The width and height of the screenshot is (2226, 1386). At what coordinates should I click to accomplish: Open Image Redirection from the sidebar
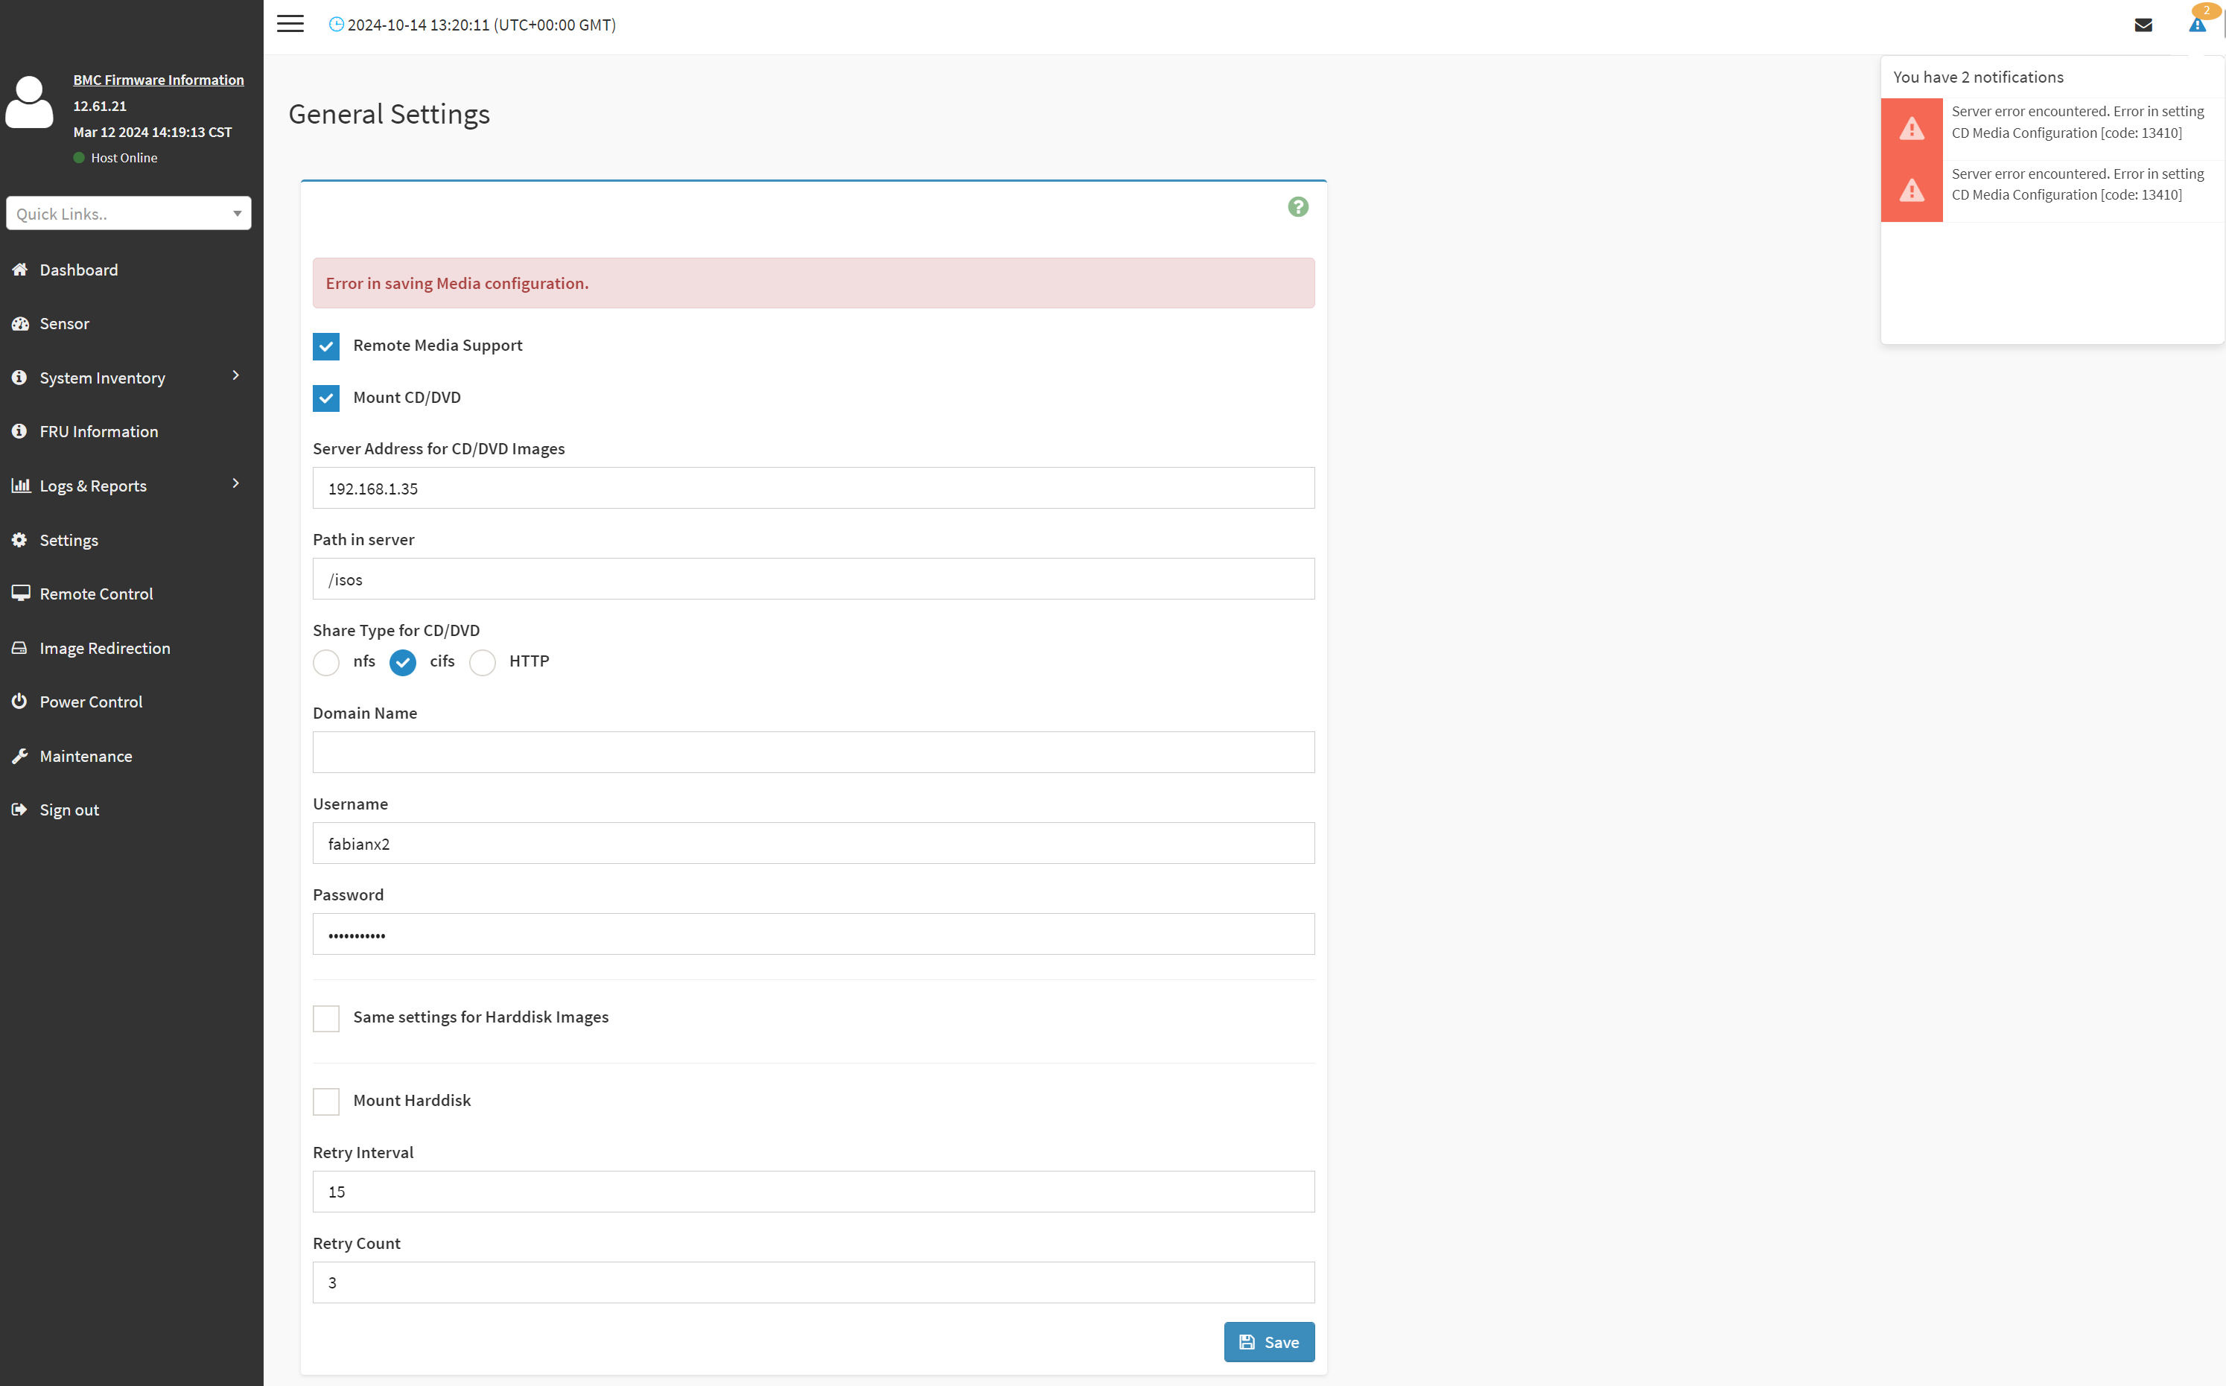pos(104,647)
